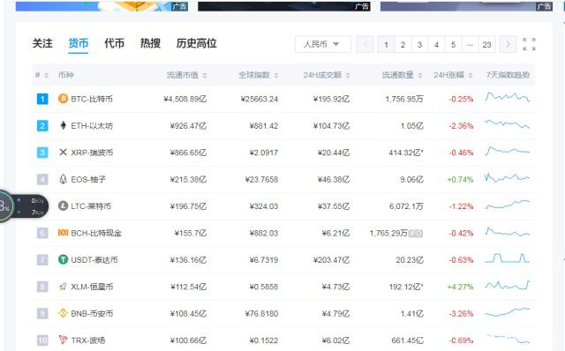
Task: Open the EOS-柚子 link
Action: (88, 179)
